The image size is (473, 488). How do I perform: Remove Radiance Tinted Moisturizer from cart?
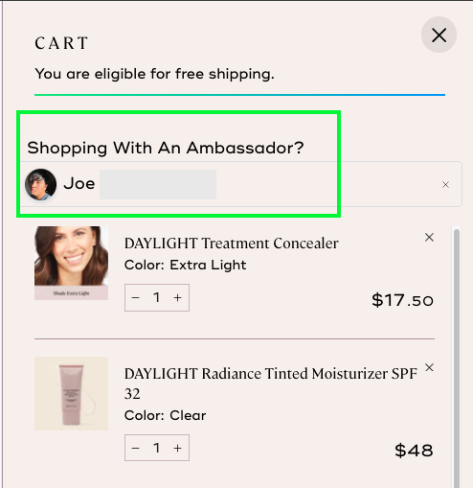429,367
